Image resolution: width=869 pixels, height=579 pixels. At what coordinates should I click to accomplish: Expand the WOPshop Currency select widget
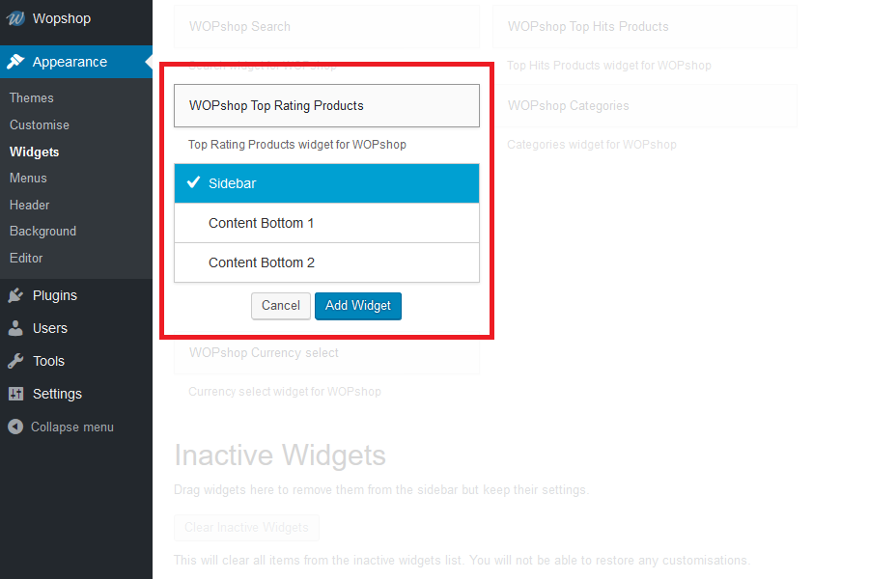point(326,353)
